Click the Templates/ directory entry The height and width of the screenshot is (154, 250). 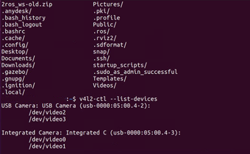click(x=110, y=79)
